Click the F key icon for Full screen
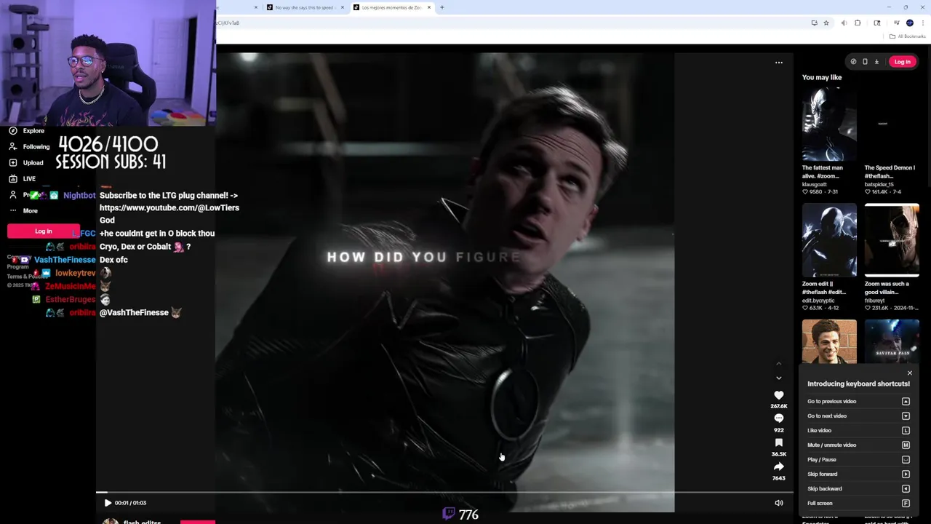Image resolution: width=931 pixels, height=524 pixels. point(906,504)
